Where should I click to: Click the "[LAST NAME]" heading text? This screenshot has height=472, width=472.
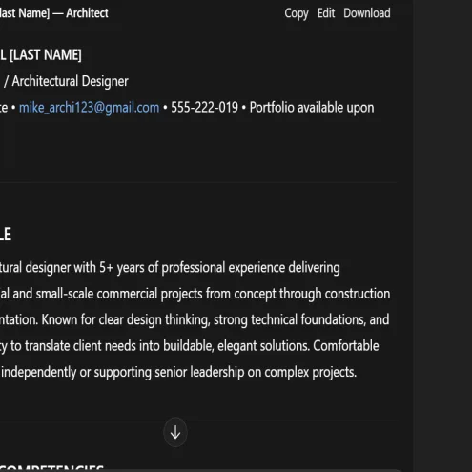(46, 55)
